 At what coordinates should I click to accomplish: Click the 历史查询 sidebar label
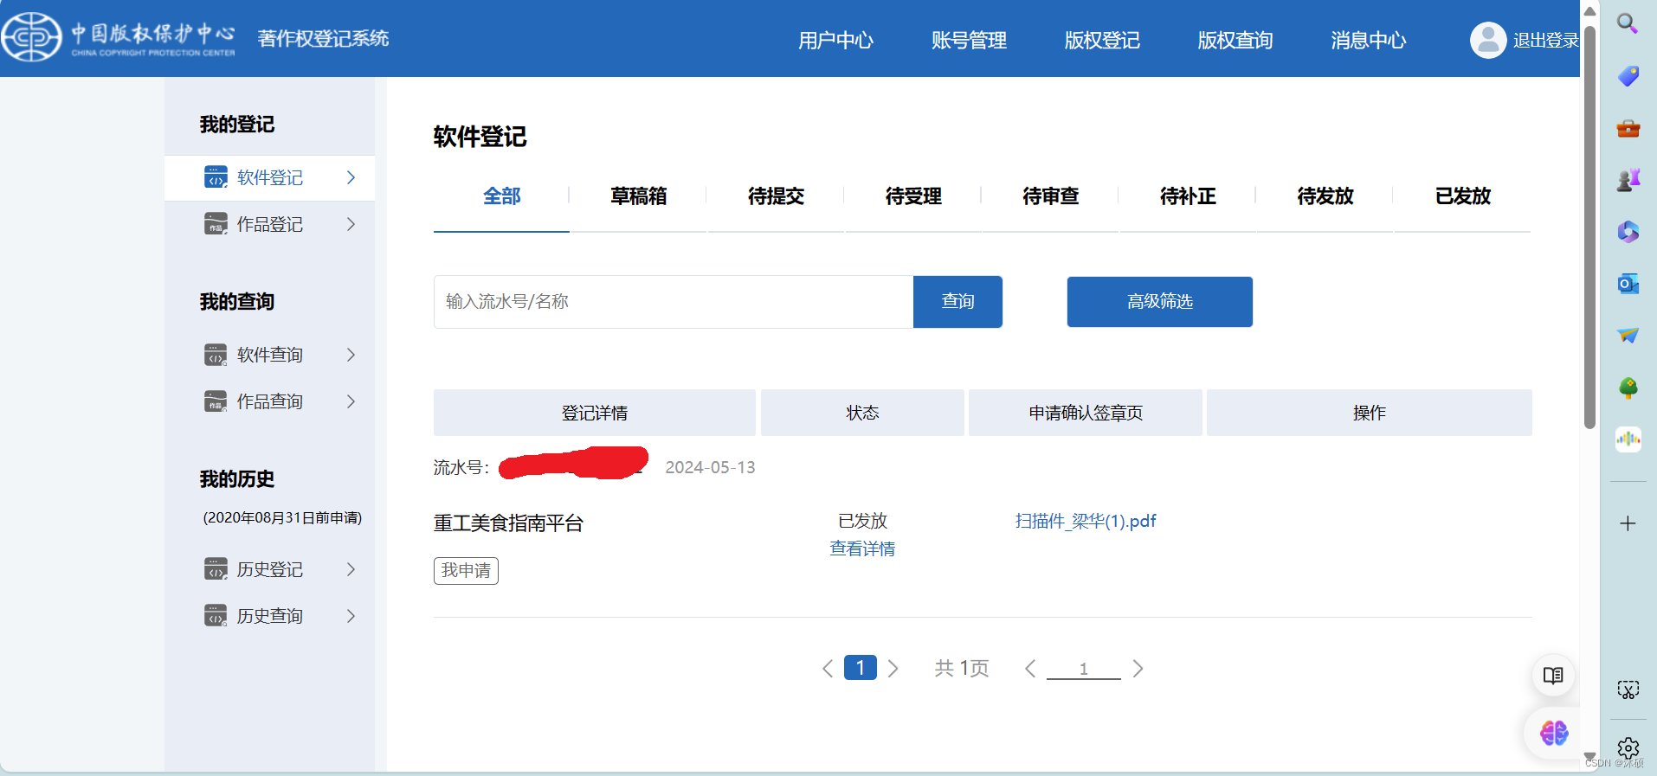pyautogui.click(x=270, y=616)
